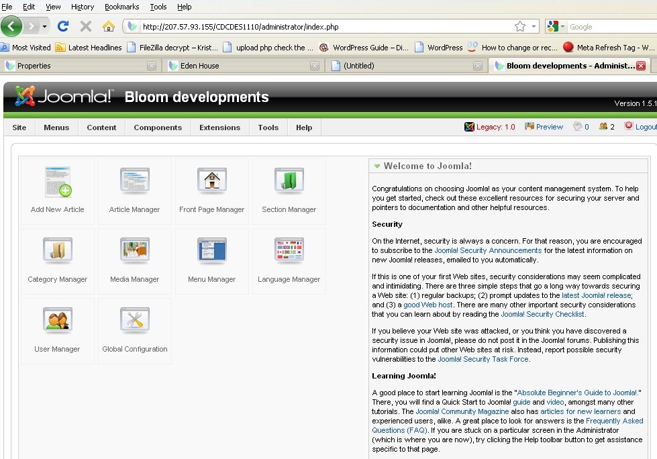Image resolution: width=657 pixels, height=459 pixels.
Task: Open the recent pages history dropdown arrow
Action: point(44,26)
